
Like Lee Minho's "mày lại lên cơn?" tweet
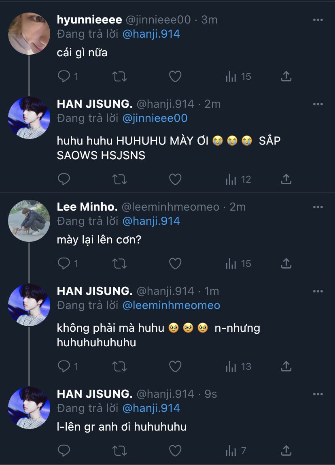[175, 264]
